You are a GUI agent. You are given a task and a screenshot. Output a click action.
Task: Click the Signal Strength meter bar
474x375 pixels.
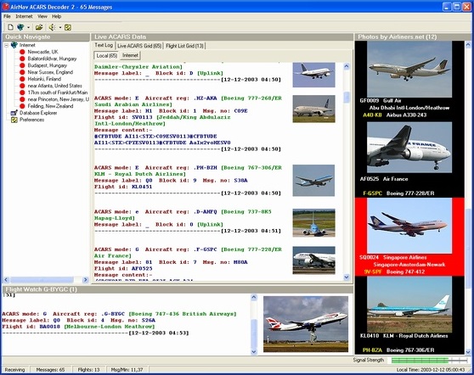coord(429,361)
